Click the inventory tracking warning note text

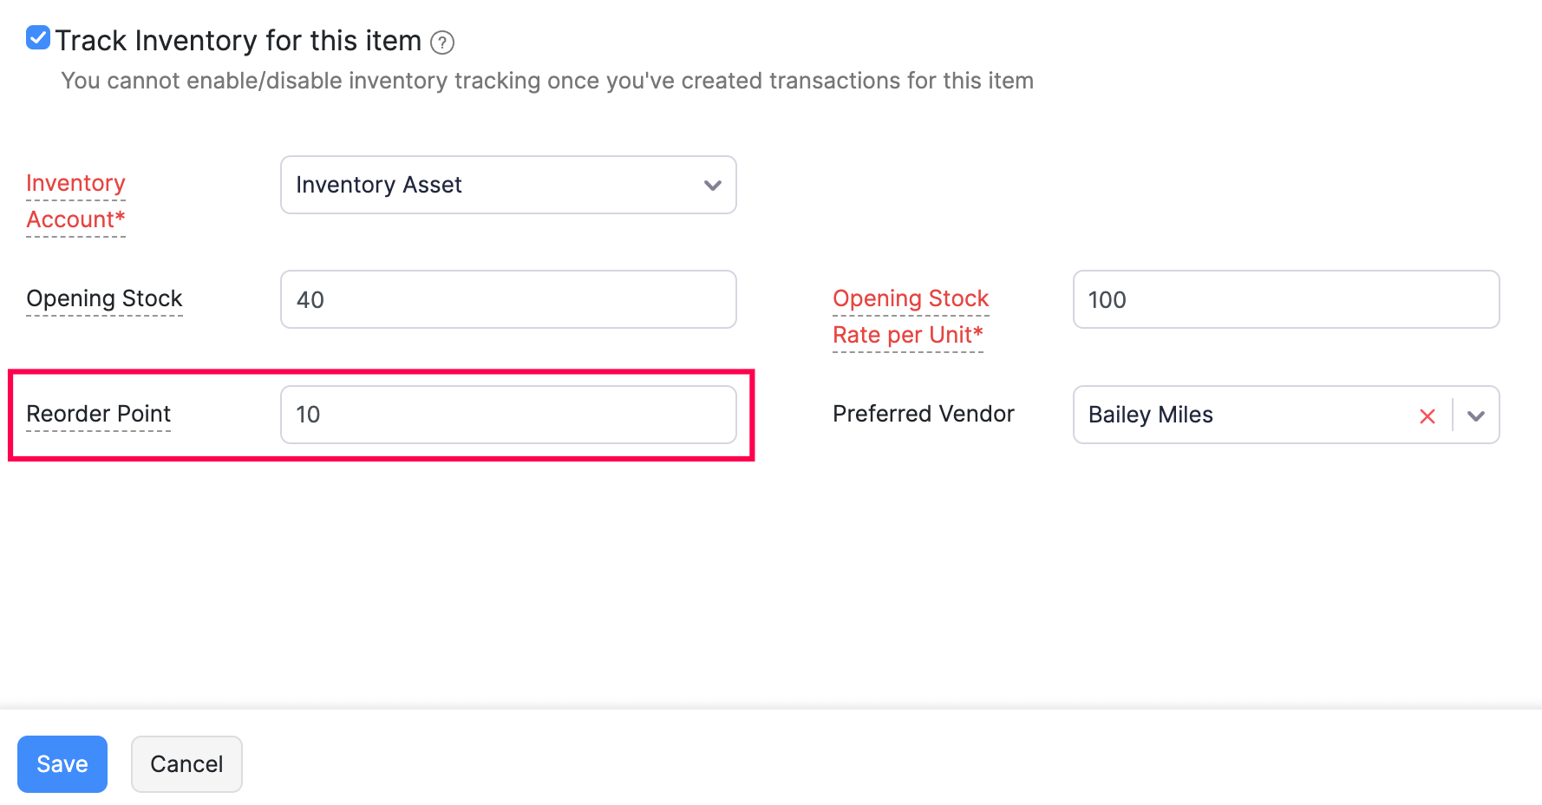point(546,81)
